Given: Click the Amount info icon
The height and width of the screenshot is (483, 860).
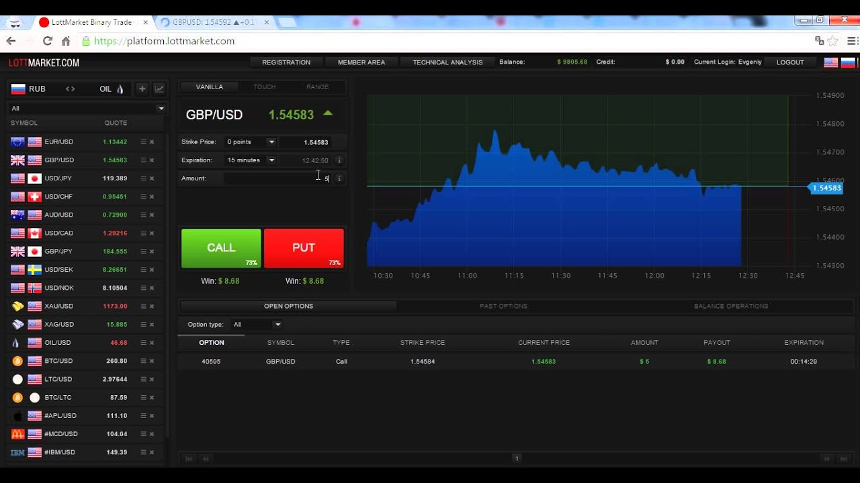Looking at the screenshot, I should click(x=339, y=178).
